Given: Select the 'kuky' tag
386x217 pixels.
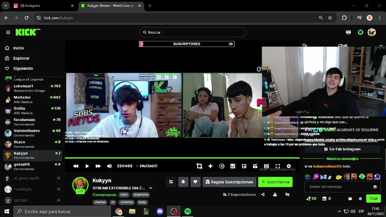Looking at the screenshot, I should click(142, 202).
